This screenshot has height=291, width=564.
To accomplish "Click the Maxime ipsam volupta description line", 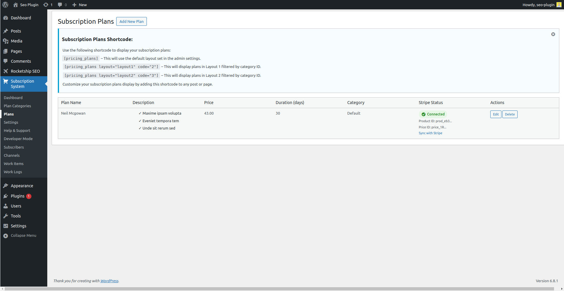I will pyautogui.click(x=160, y=113).
